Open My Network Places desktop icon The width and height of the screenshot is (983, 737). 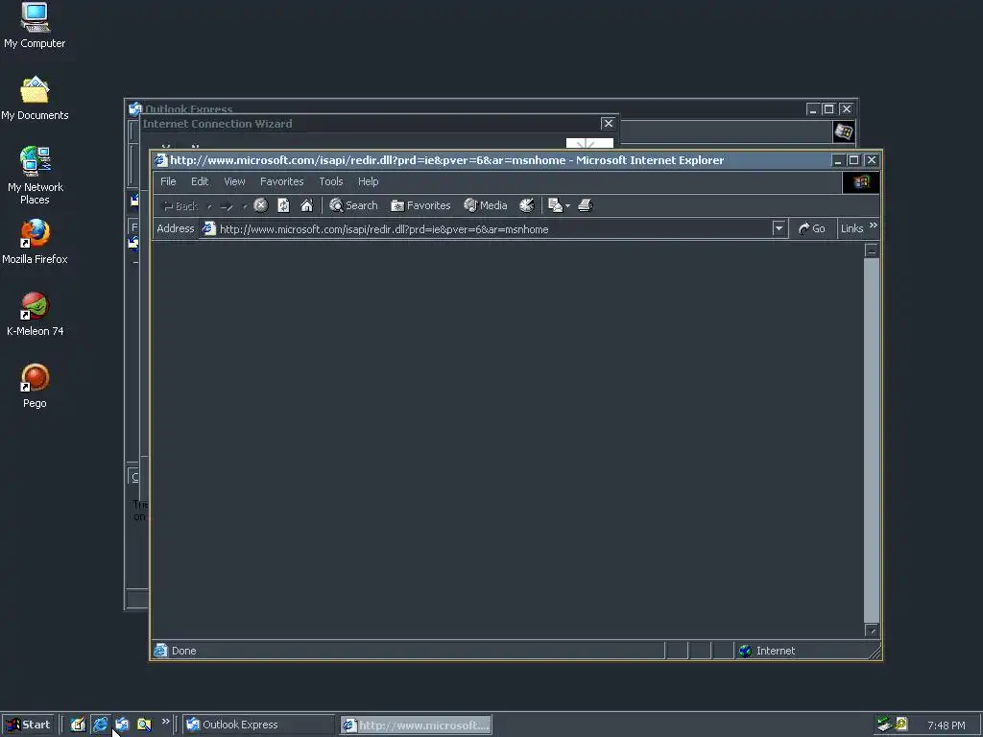point(35,176)
